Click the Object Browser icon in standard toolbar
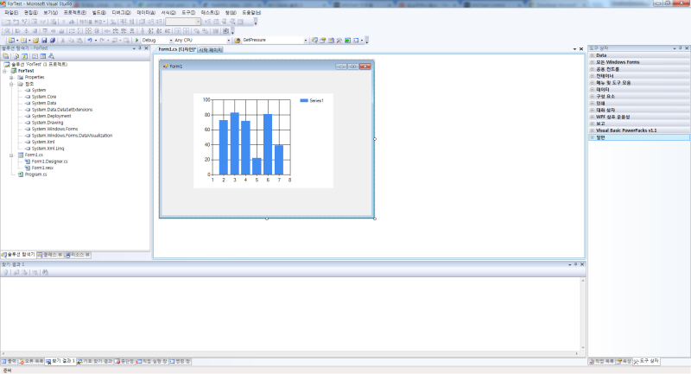 pos(331,40)
